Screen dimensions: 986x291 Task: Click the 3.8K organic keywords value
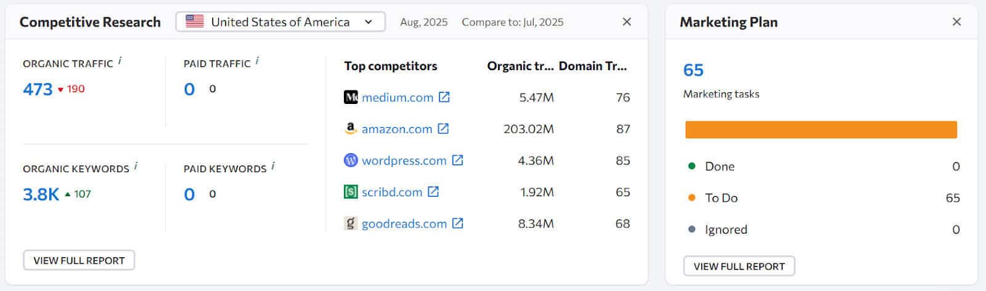[x=41, y=194]
